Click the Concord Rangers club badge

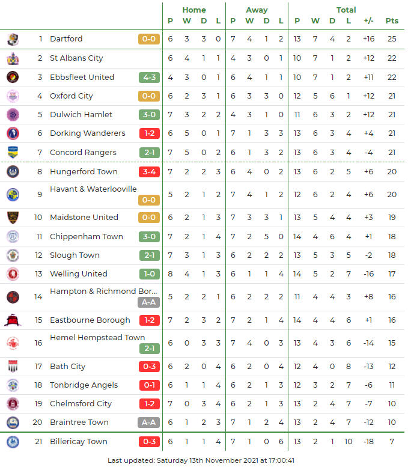click(x=13, y=152)
